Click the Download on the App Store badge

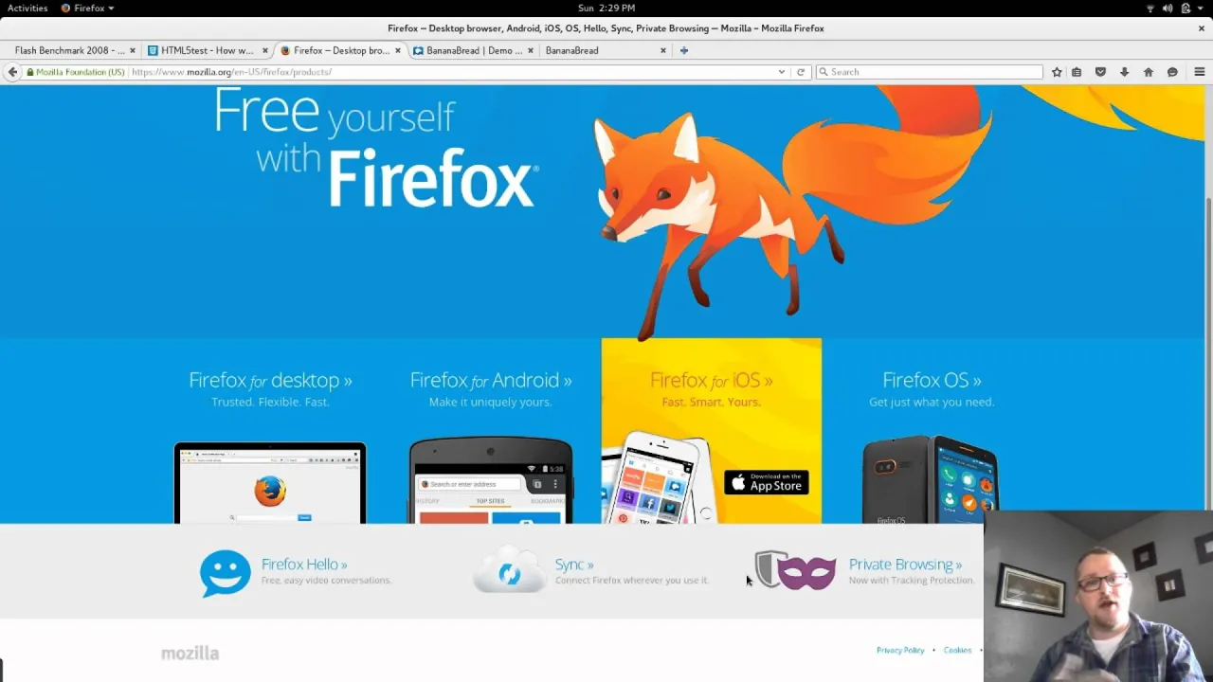point(767,482)
